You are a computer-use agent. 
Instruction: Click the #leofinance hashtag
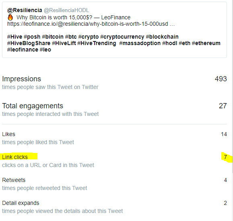[23, 50]
